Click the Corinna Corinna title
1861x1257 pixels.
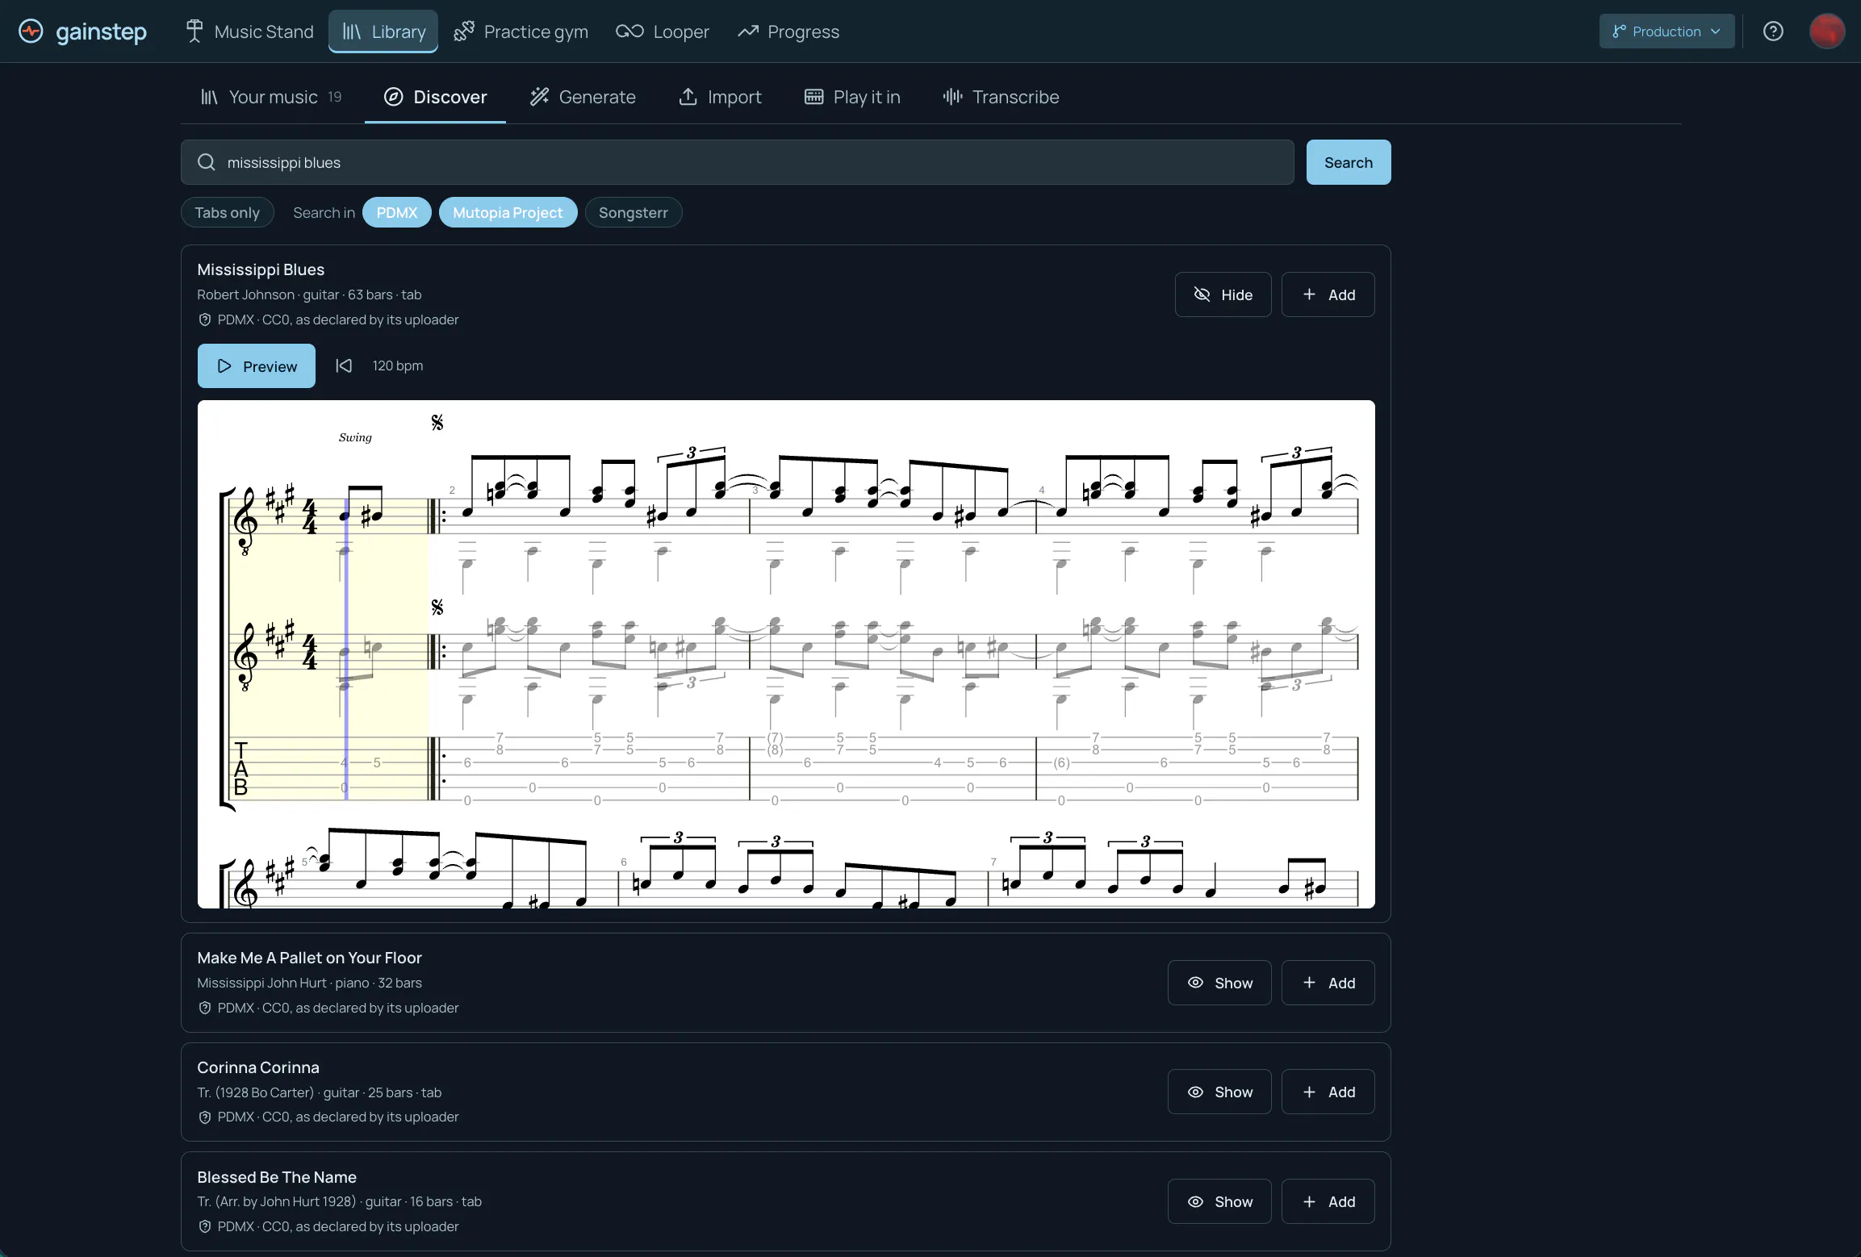coord(258,1067)
